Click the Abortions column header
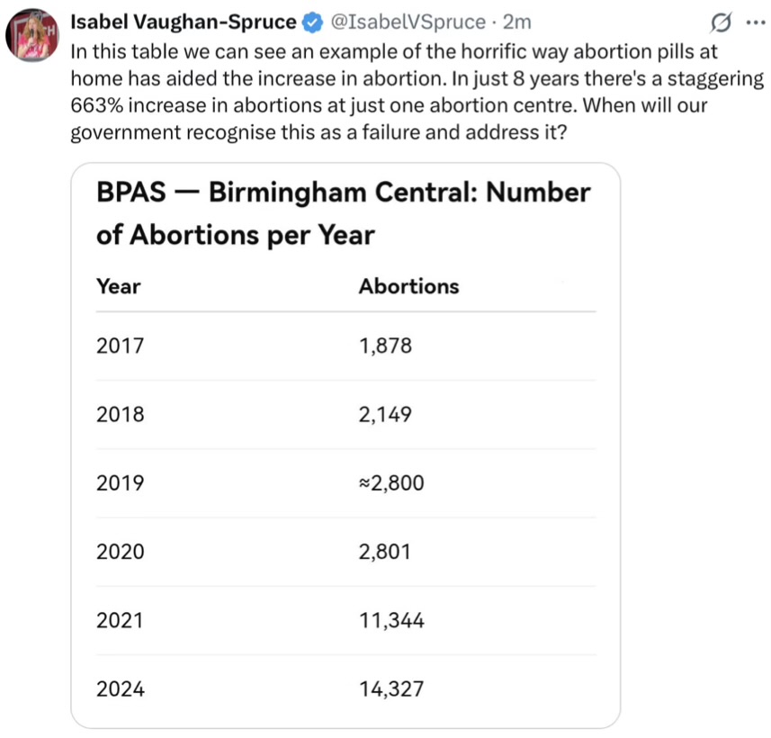771x738 pixels. click(408, 286)
